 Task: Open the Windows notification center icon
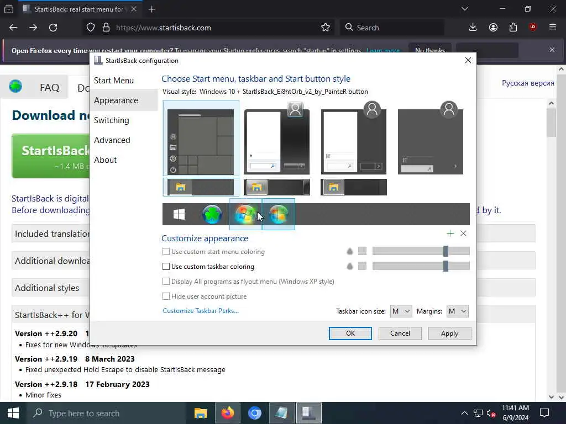point(544,413)
